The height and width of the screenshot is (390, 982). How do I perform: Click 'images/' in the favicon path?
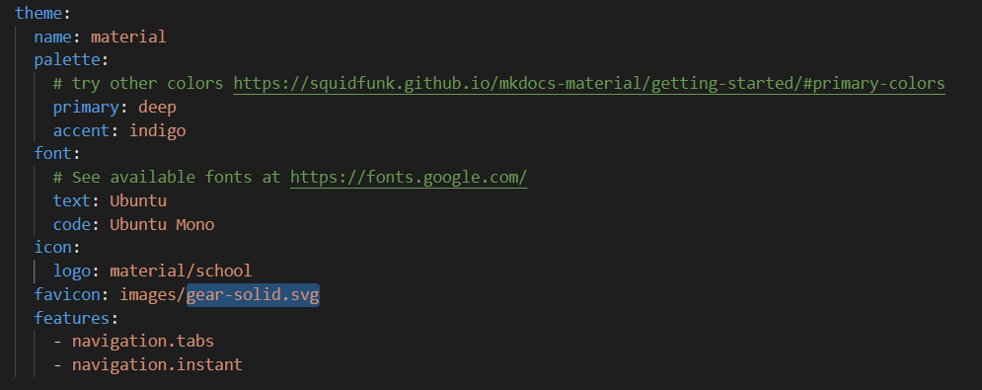click(152, 294)
